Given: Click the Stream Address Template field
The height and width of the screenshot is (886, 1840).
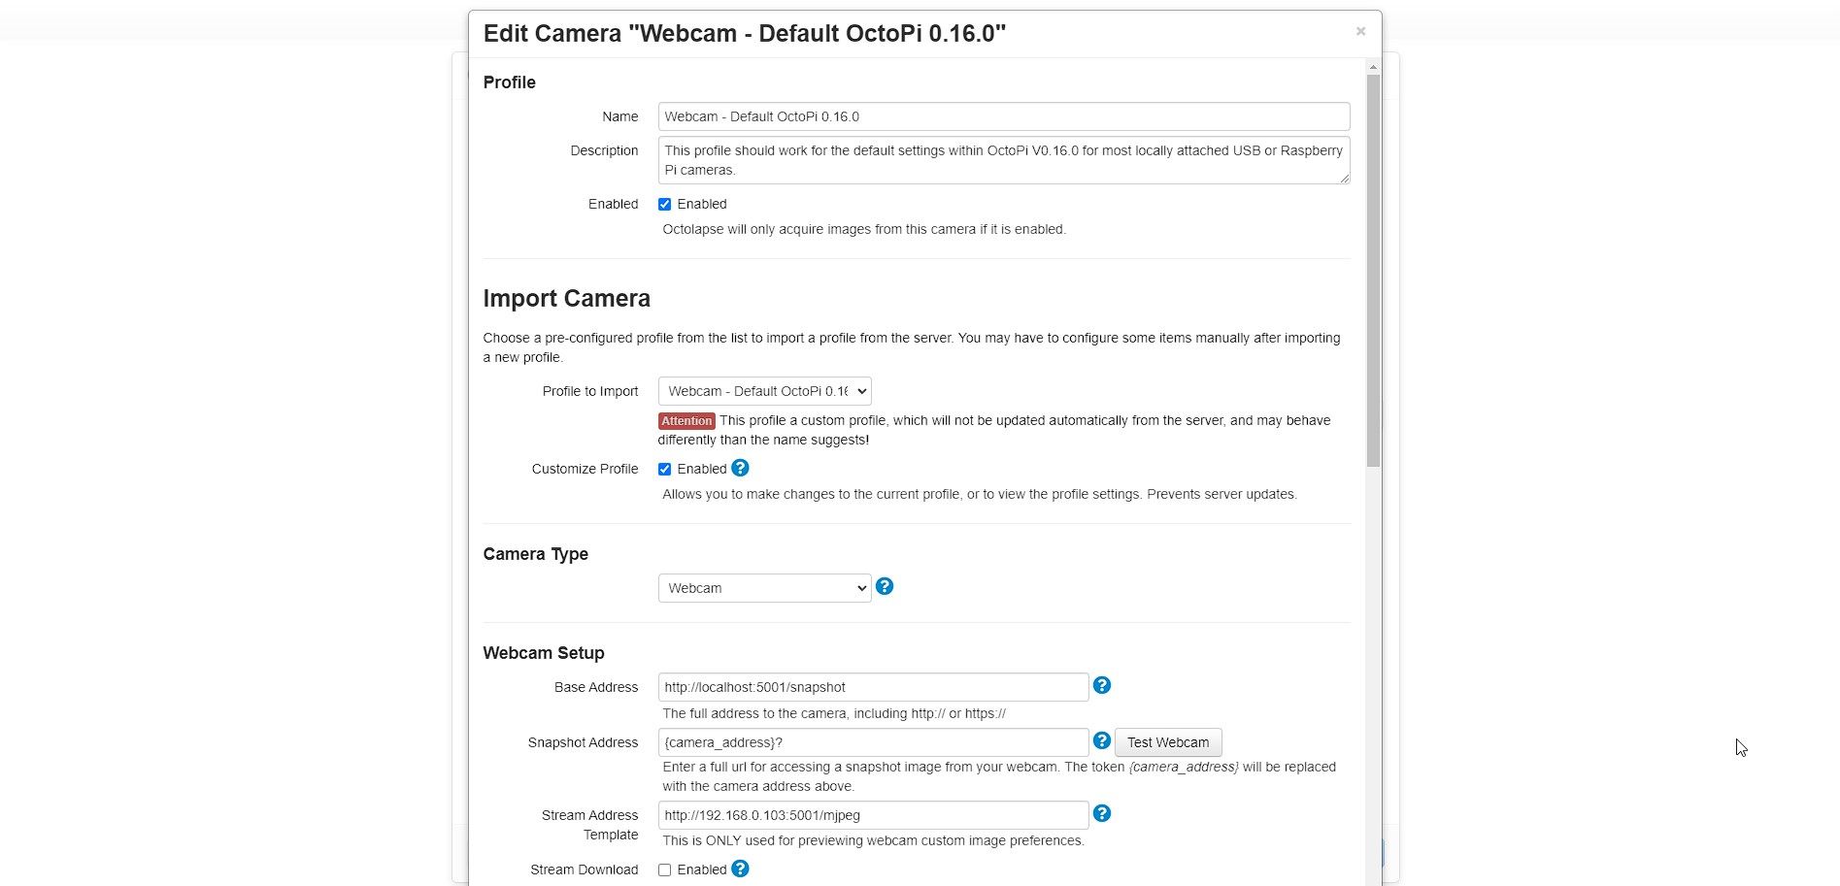Looking at the screenshot, I should tap(872, 815).
